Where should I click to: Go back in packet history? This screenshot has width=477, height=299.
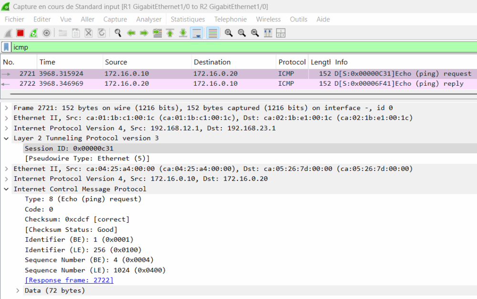coord(131,33)
